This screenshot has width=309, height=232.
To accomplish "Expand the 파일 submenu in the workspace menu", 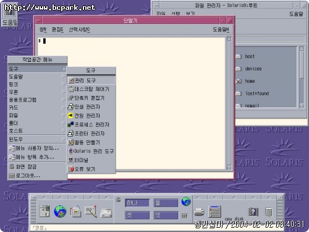I will click(37, 115).
